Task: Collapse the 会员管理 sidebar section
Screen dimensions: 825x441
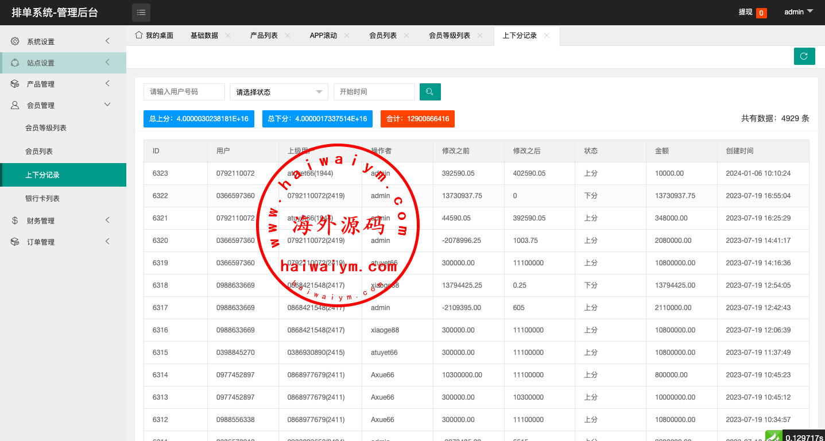Action: (107, 105)
